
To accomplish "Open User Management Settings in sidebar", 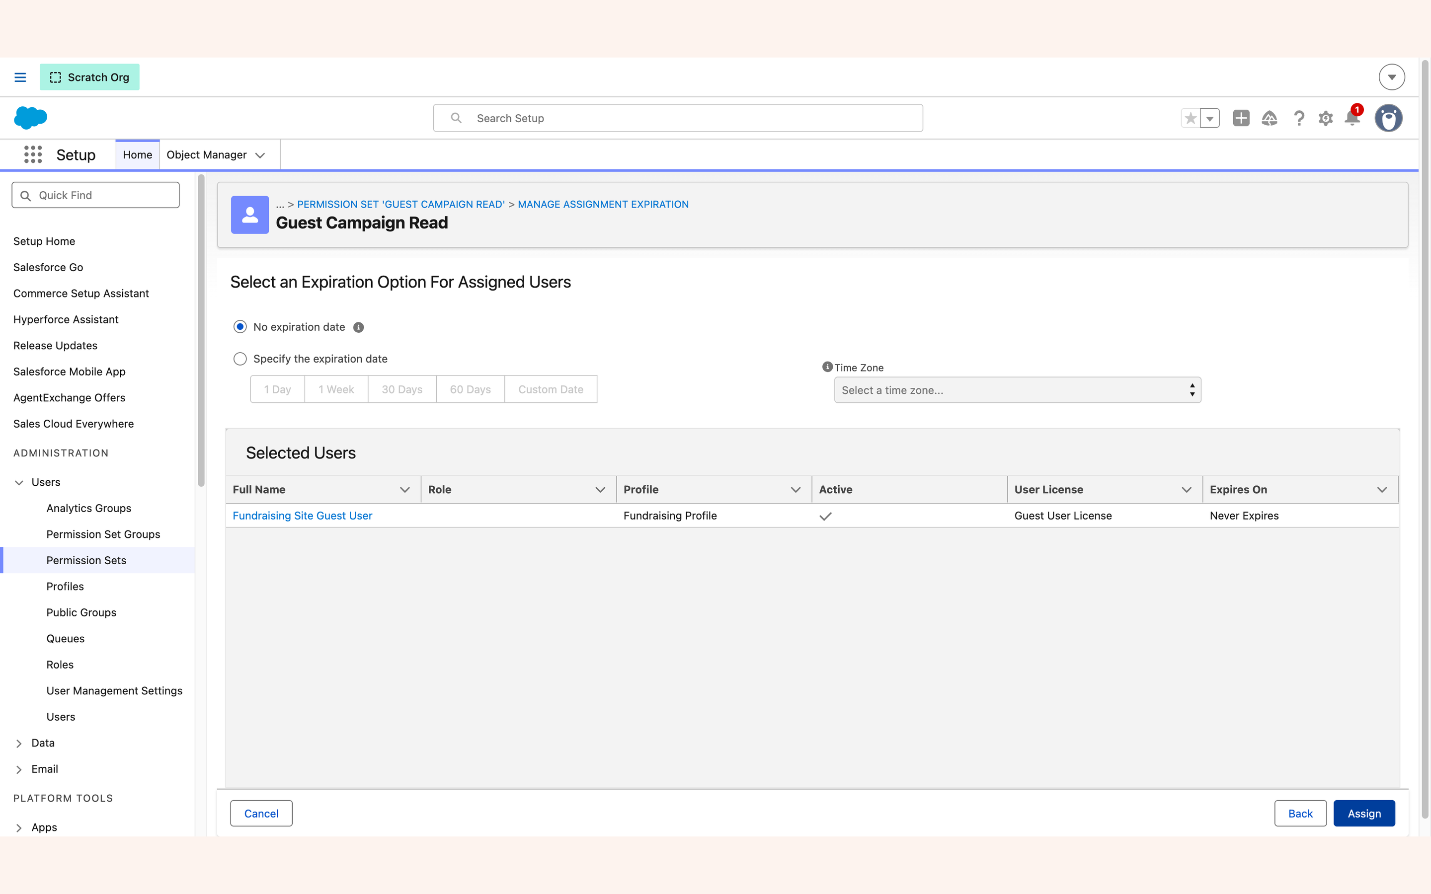I will pos(115,690).
